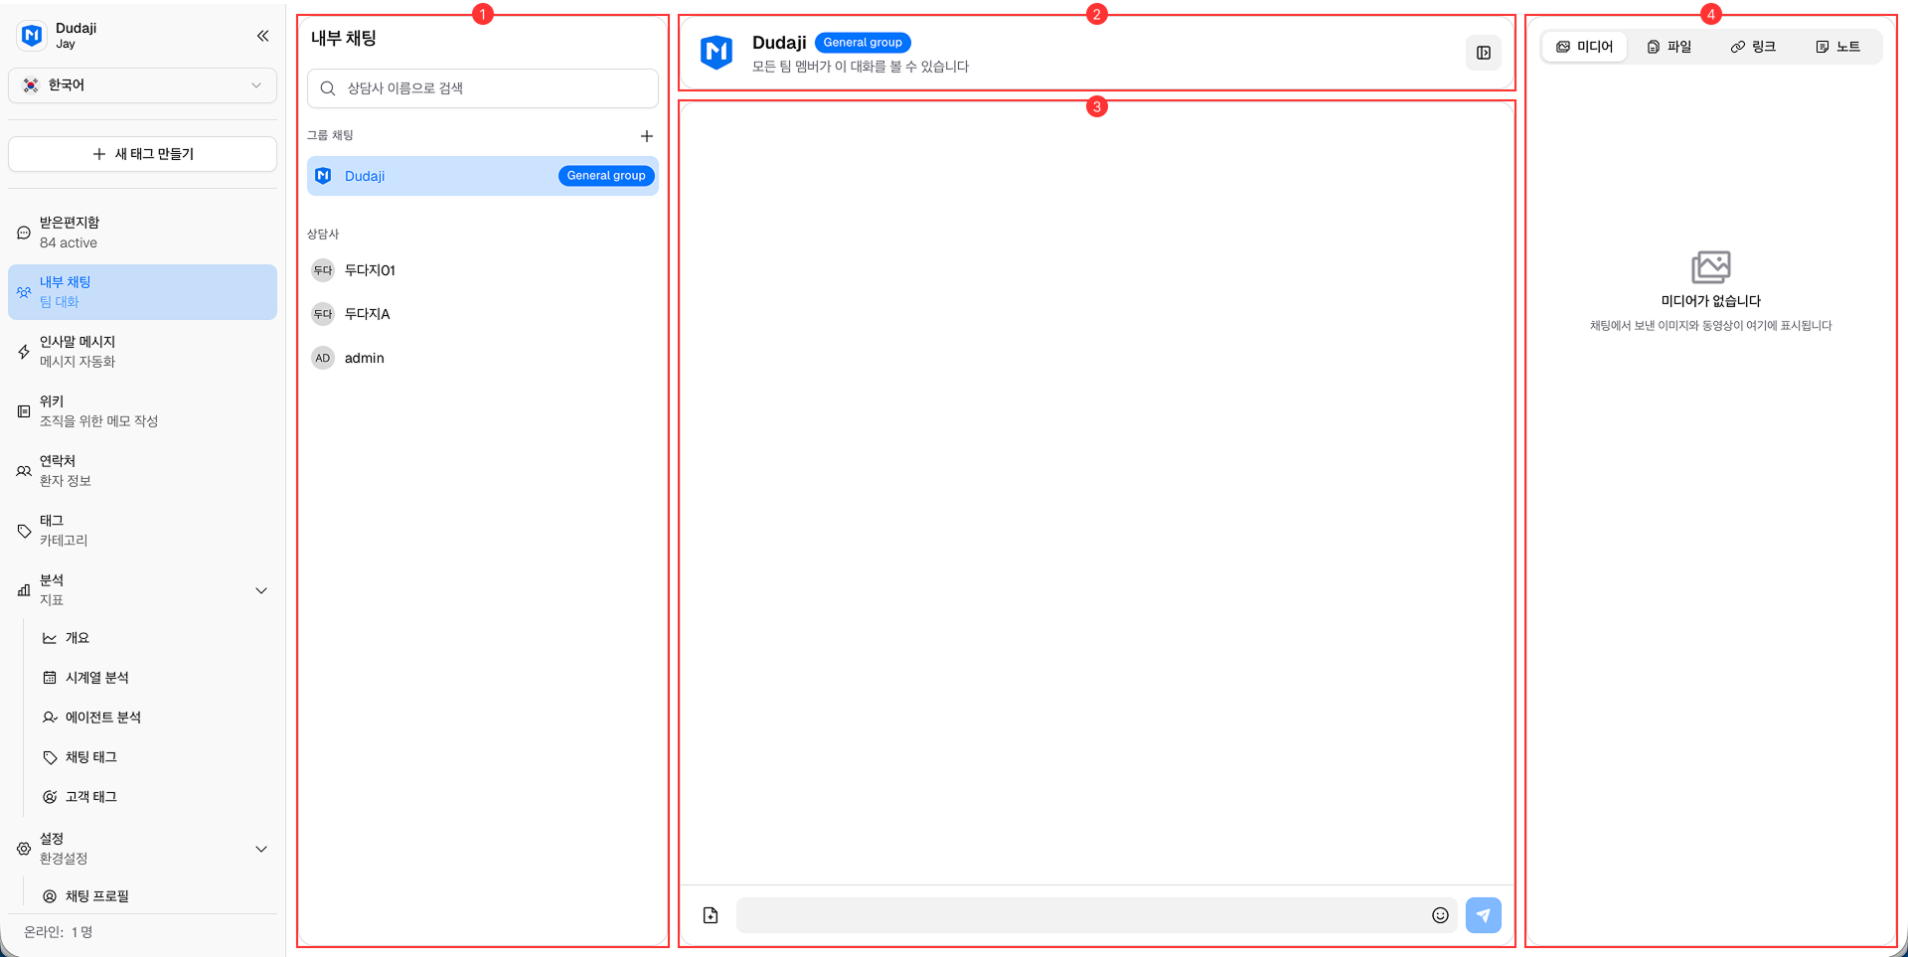
Task: Add a new group chat with the plus button
Action: [647, 135]
